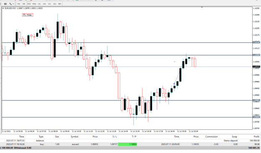Select the M5 timeframe button
The width and height of the screenshot is (261, 153).
tap(24, 4)
